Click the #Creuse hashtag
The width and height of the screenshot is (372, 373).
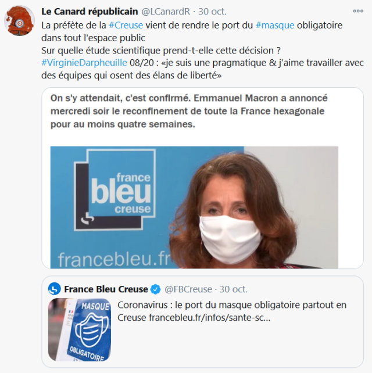[126, 25]
